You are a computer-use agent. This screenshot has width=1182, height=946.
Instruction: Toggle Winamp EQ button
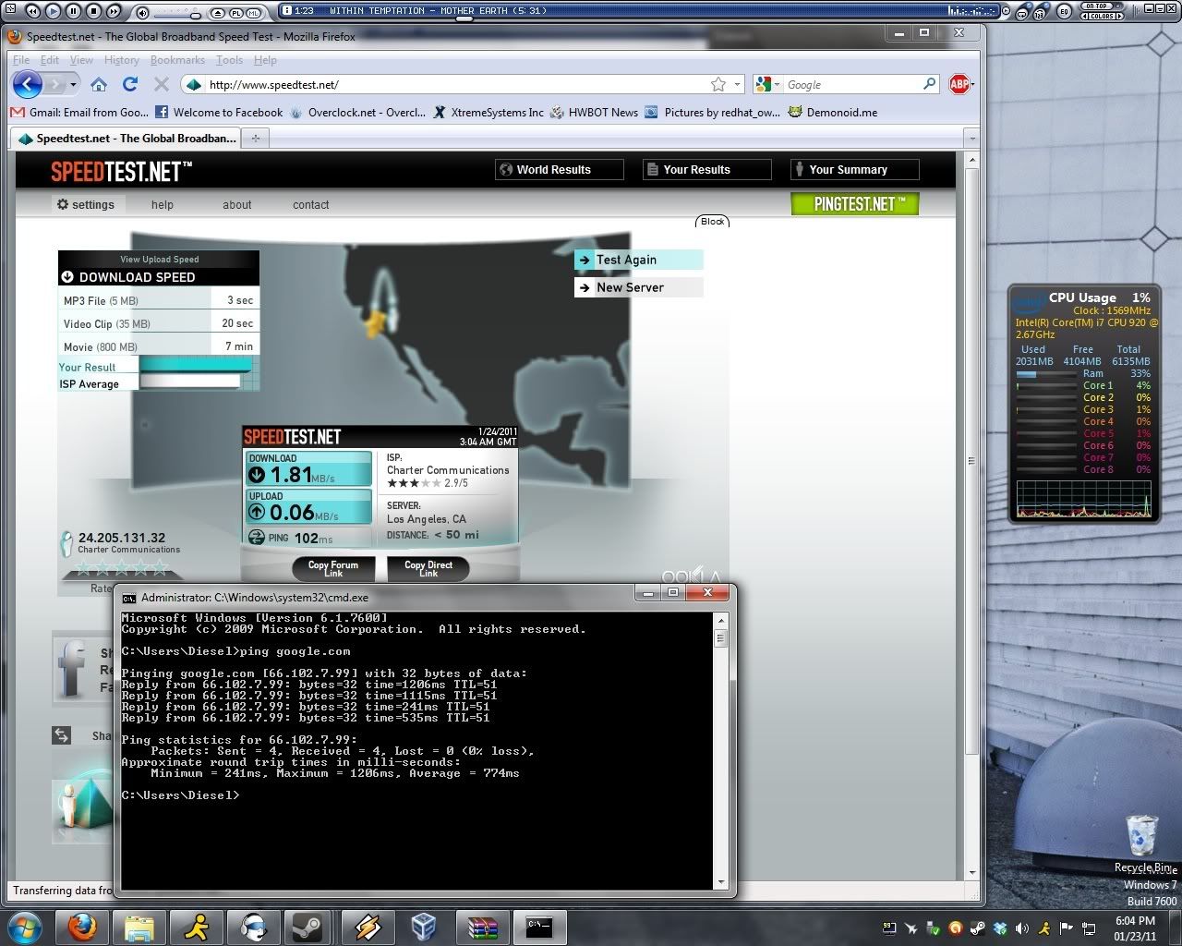point(1064,11)
